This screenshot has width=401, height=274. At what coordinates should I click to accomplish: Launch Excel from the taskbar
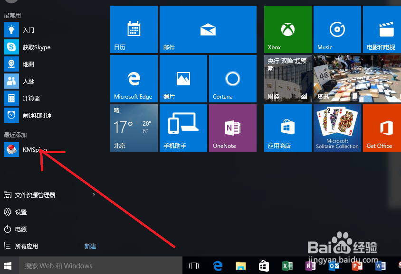[x=287, y=266]
